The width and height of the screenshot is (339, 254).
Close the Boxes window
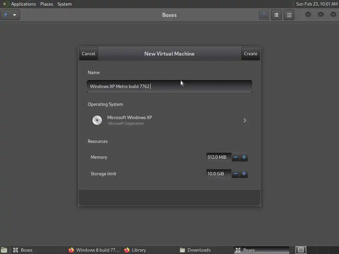pyautogui.click(x=333, y=15)
